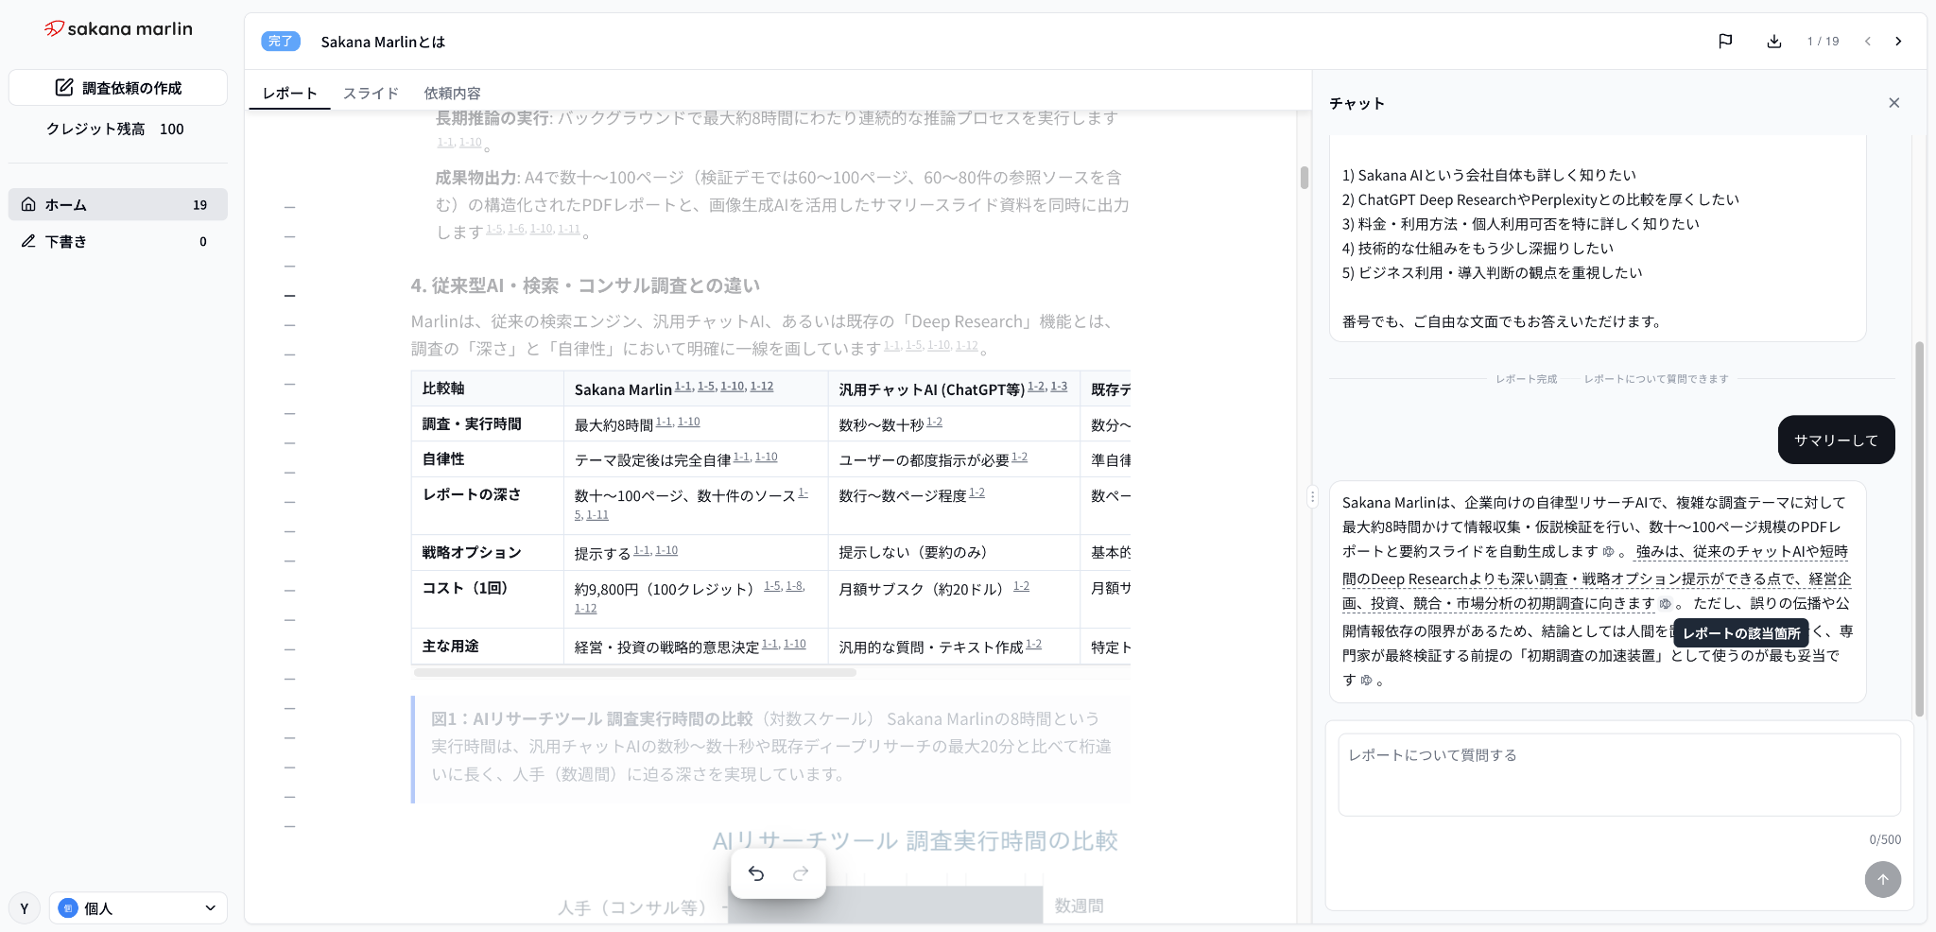1936x932 pixels.
Task: Click the undo arrow in floating toolbar
Action: coord(756,873)
